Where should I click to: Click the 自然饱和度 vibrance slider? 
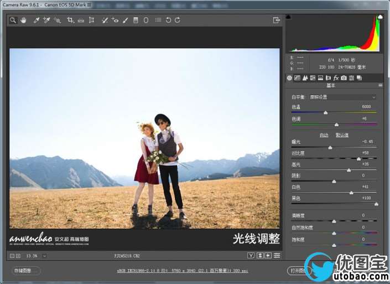pos(334,233)
